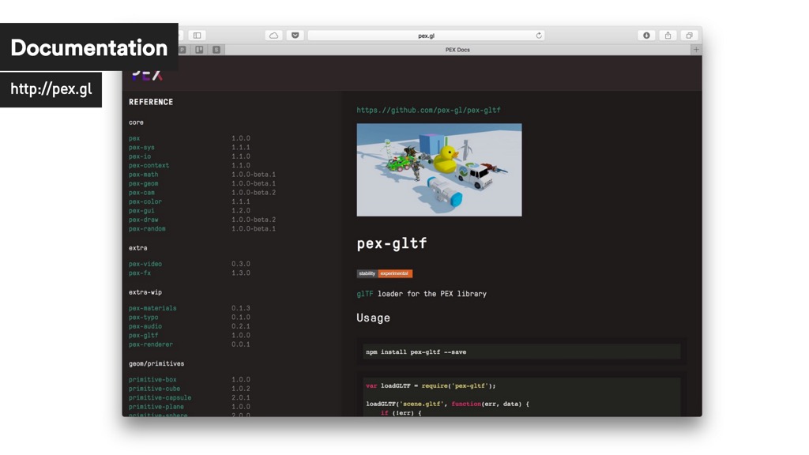The image size is (809, 455).
Task: Click version 0.3.0 beside pex-video
Action: [x=240, y=264]
